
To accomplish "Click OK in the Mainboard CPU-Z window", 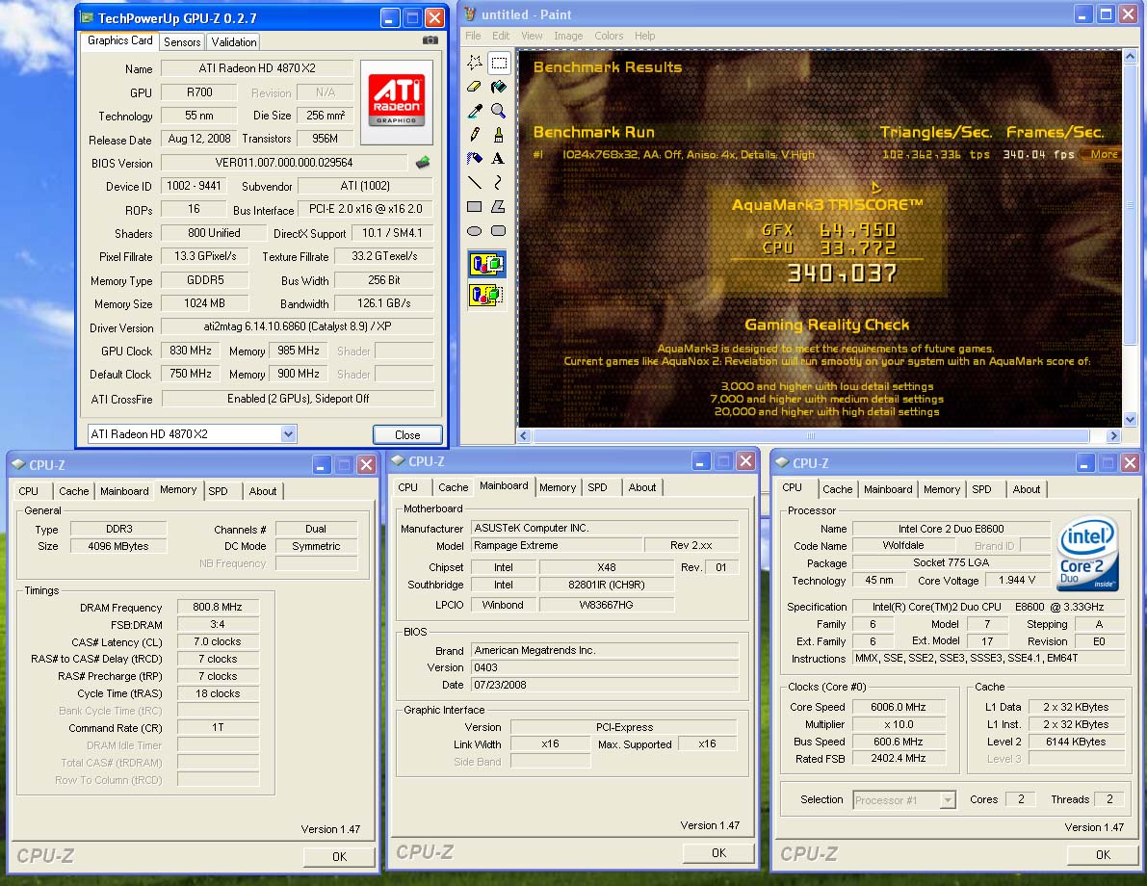I will click(x=719, y=853).
